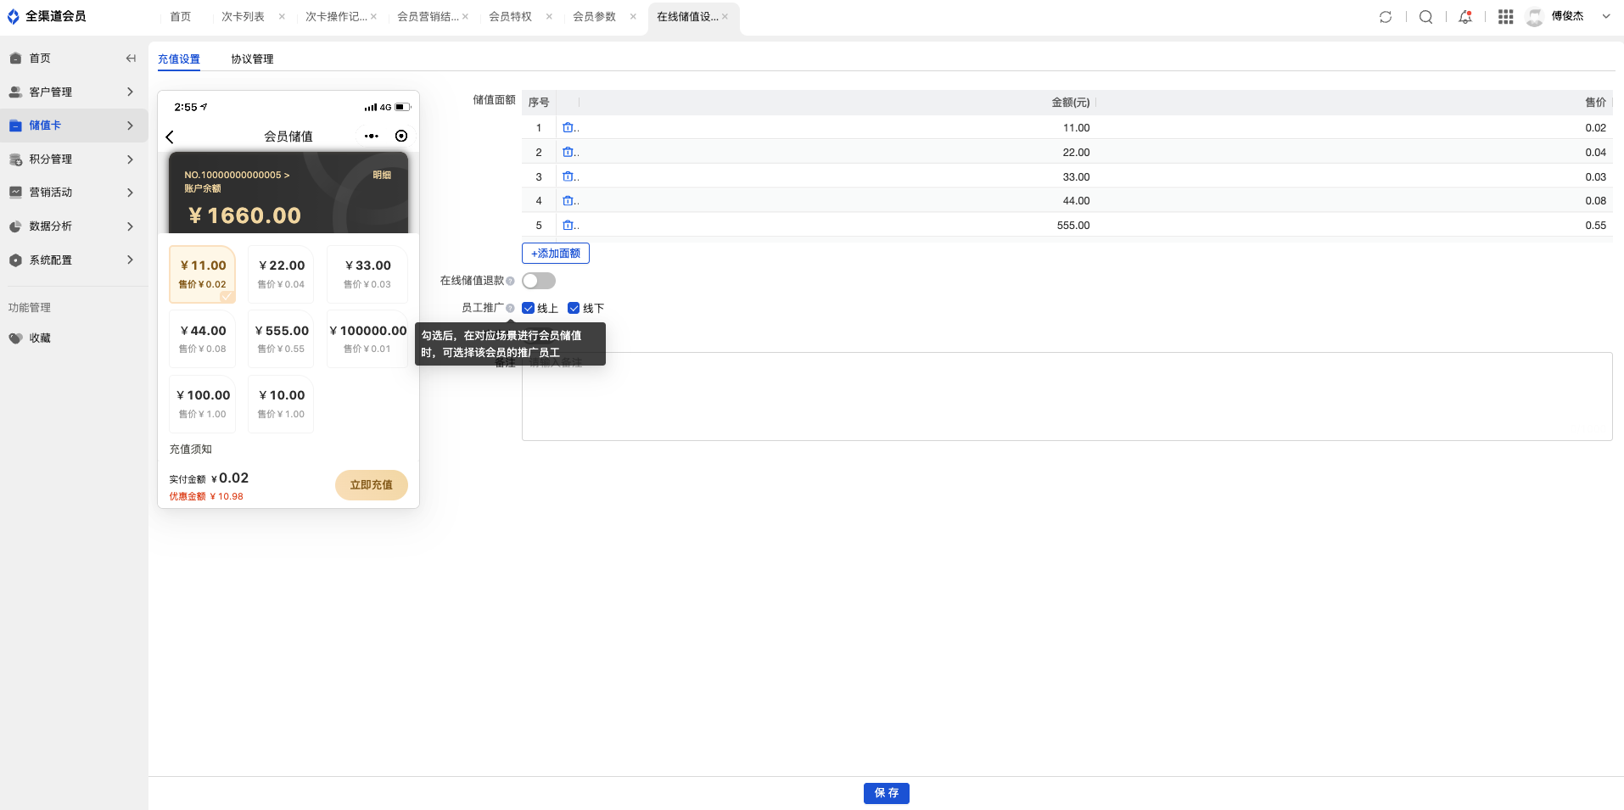This screenshot has height=810, width=1624.
Task: Expand the 客户管理 chevron
Action: pos(130,92)
